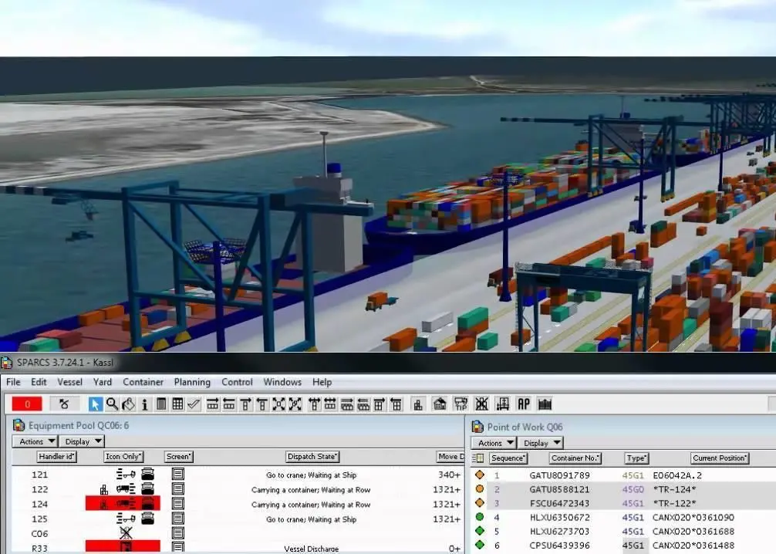Image resolution: width=776 pixels, height=554 pixels.
Task: Click the second expand-arrows cross icon
Action: point(295,404)
